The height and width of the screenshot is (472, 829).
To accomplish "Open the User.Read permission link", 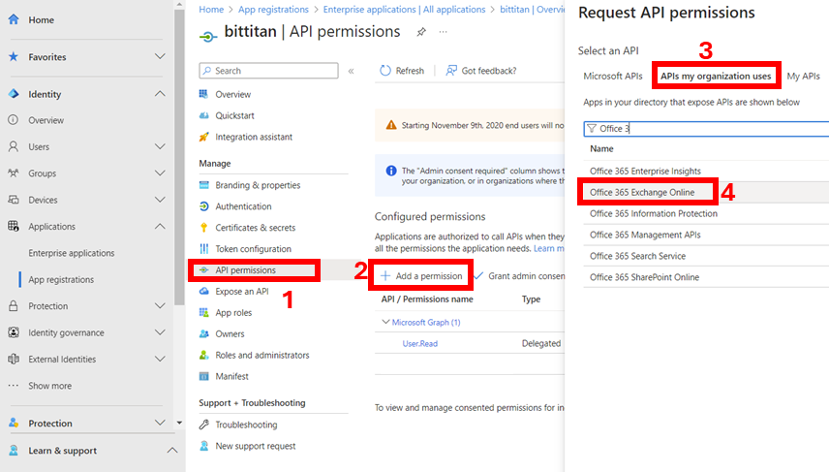I will tap(419, 343).
